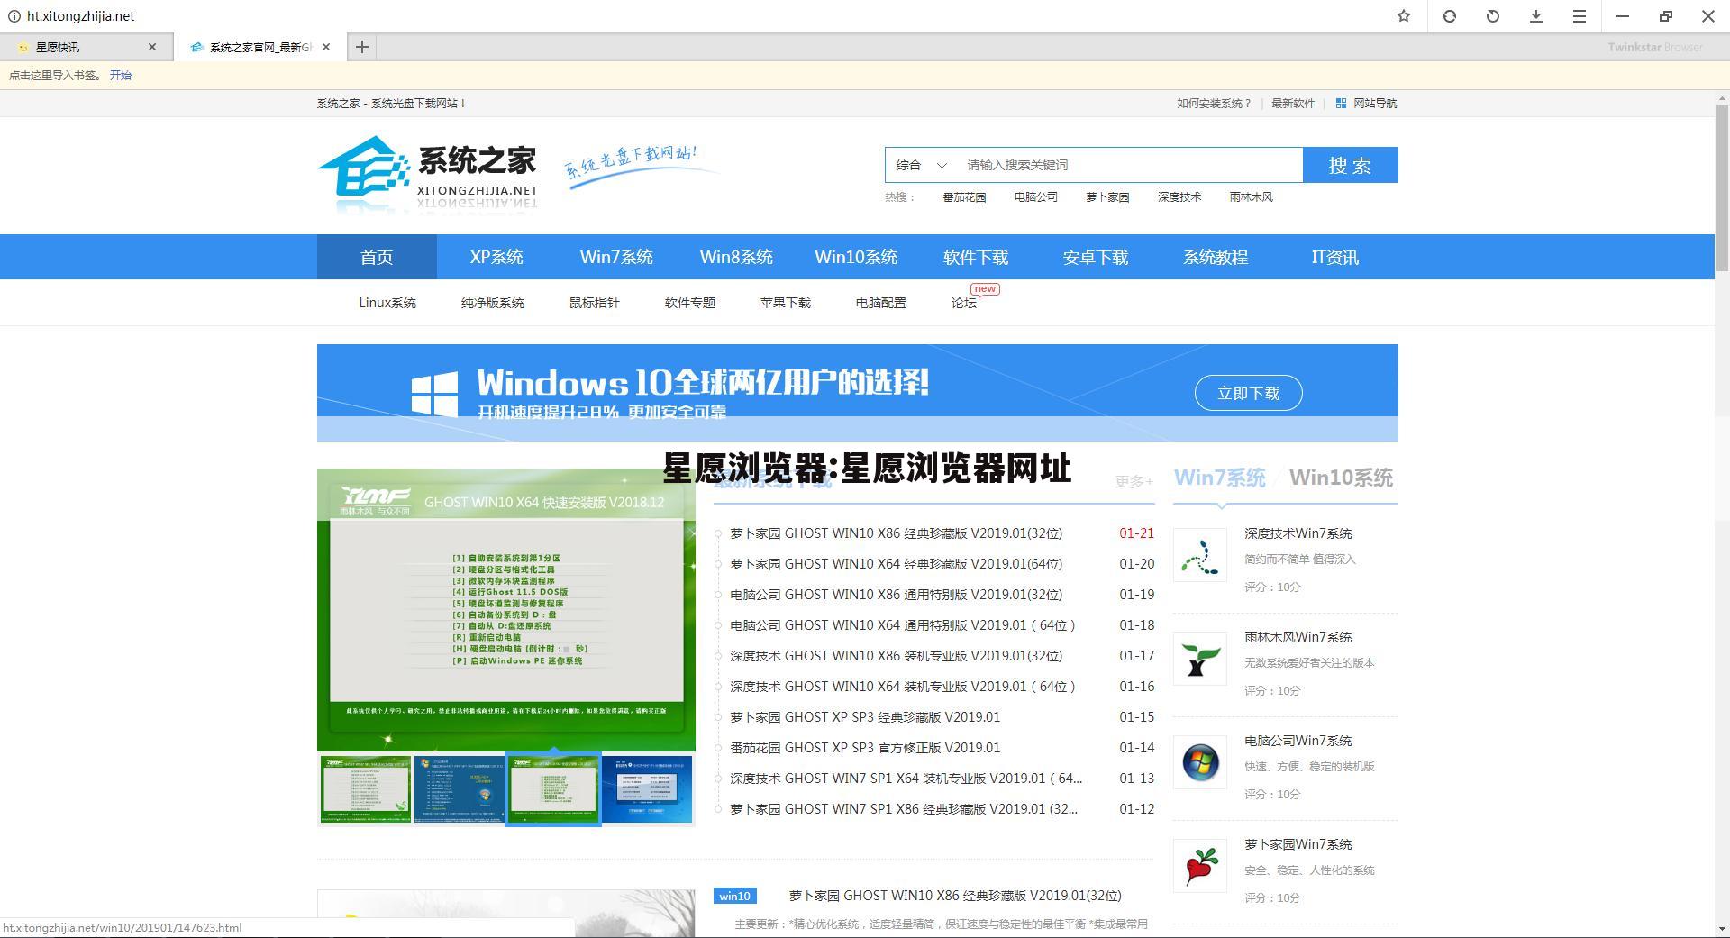
Task: Open 番茄花园 GHOST XP SP3 官方修正版 entry
Action: pyautogui.click(x=865, y=748)
